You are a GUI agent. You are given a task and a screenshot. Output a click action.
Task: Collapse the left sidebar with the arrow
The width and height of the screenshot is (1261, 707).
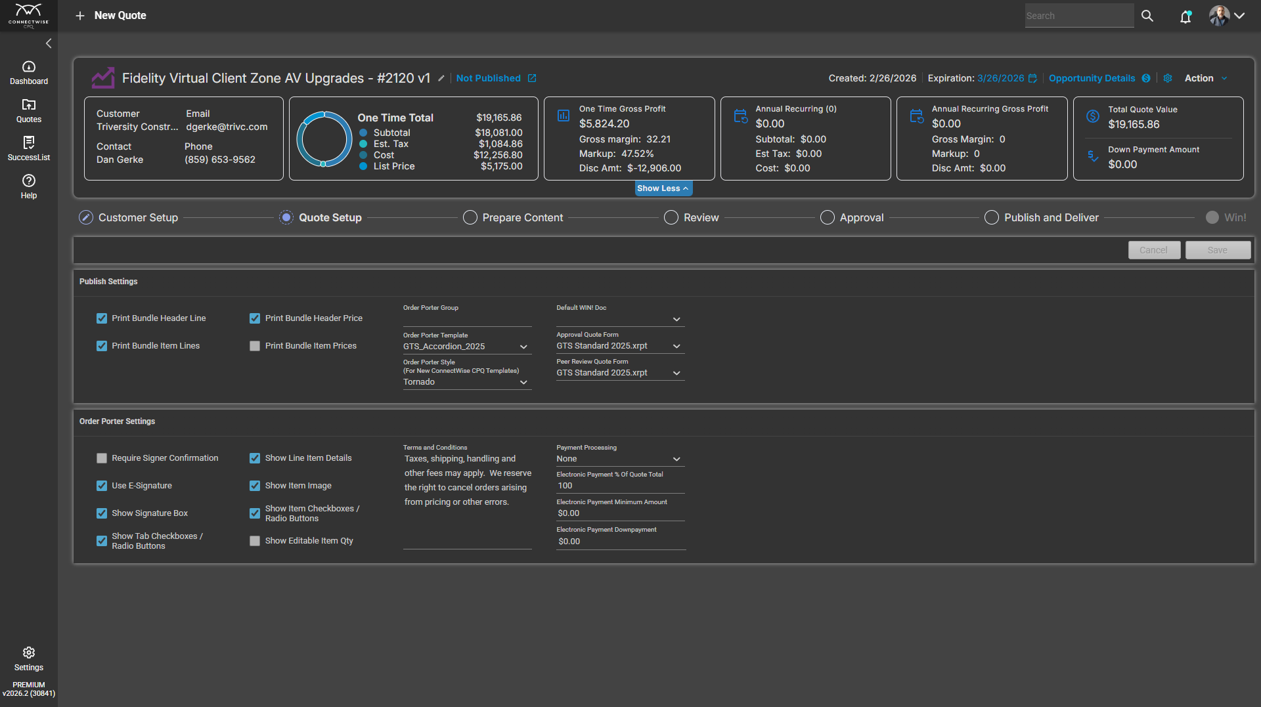(x=49, y=43)
